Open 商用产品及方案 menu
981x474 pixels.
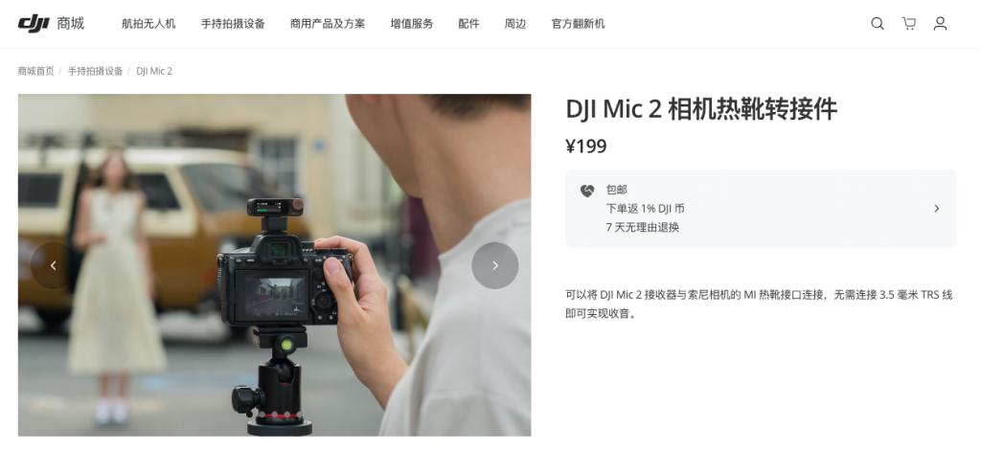[x=328, y=24]
